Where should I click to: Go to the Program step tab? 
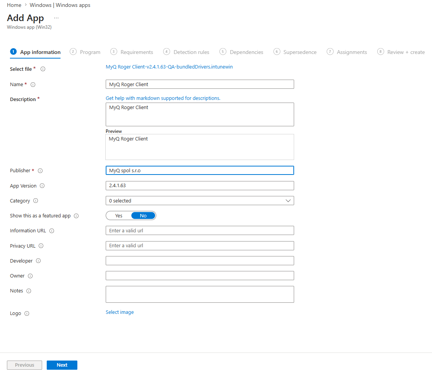(x=85, y=52)
